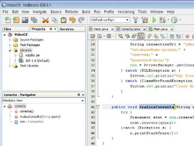
Task: Open the Navigate menu
Action: tap(40, 12)
